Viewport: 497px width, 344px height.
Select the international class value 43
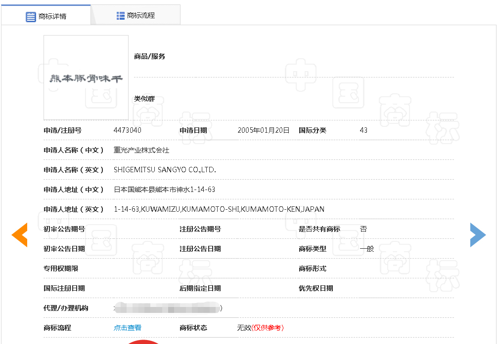(363, 130)
